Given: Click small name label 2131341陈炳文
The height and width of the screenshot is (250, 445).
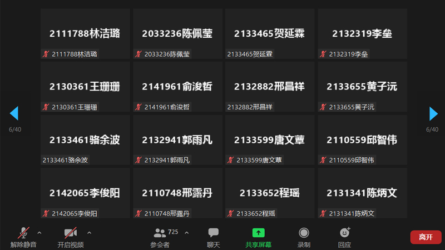Looking at the screenshot, I should [352, 213].
